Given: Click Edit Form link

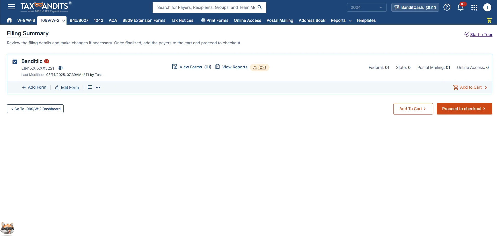Looking at the screenshot, I should (70, 87).
